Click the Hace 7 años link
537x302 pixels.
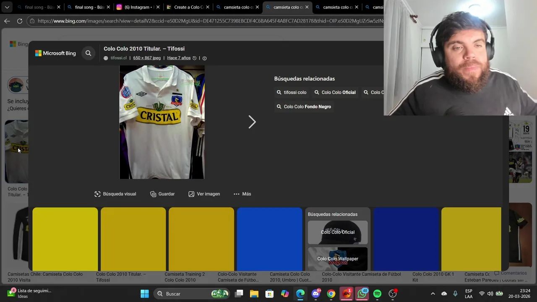click(179, 58)
